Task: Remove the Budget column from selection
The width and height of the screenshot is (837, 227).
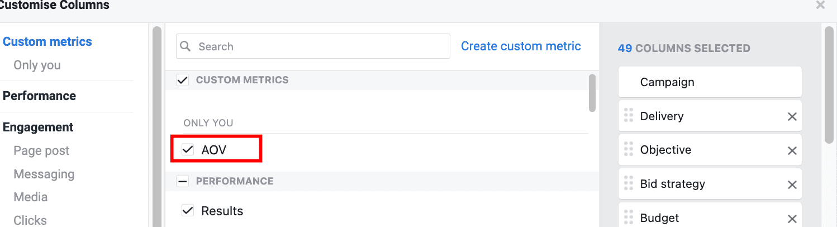Action: pyautogui.click(x=792, y=218)
